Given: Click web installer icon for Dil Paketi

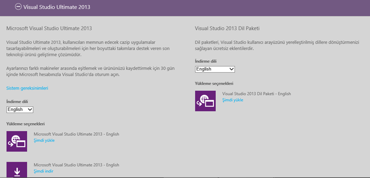Looking at the screenshot, I should pos(205,101).
